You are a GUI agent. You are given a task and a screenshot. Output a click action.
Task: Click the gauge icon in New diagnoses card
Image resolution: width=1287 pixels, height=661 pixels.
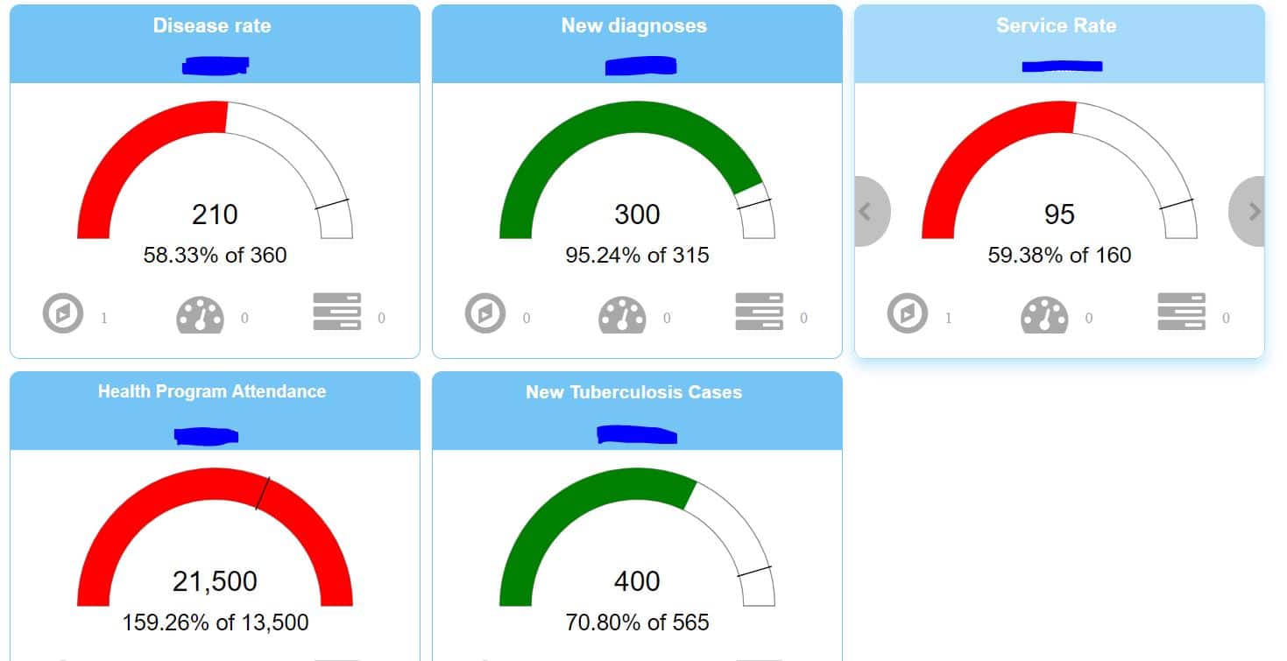tap(623, 315)
